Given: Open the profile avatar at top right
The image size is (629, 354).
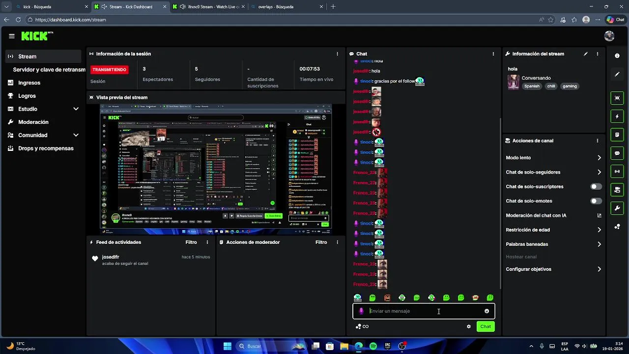Looking at the screenshot, I should pos(609,36).
